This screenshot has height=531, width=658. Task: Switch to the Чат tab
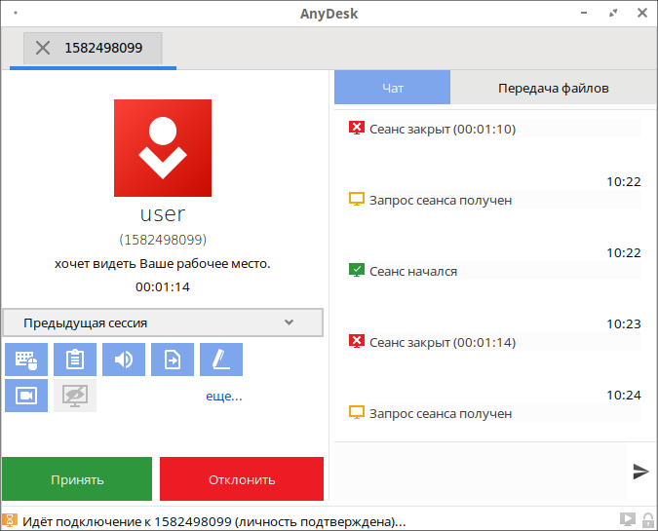392,88
